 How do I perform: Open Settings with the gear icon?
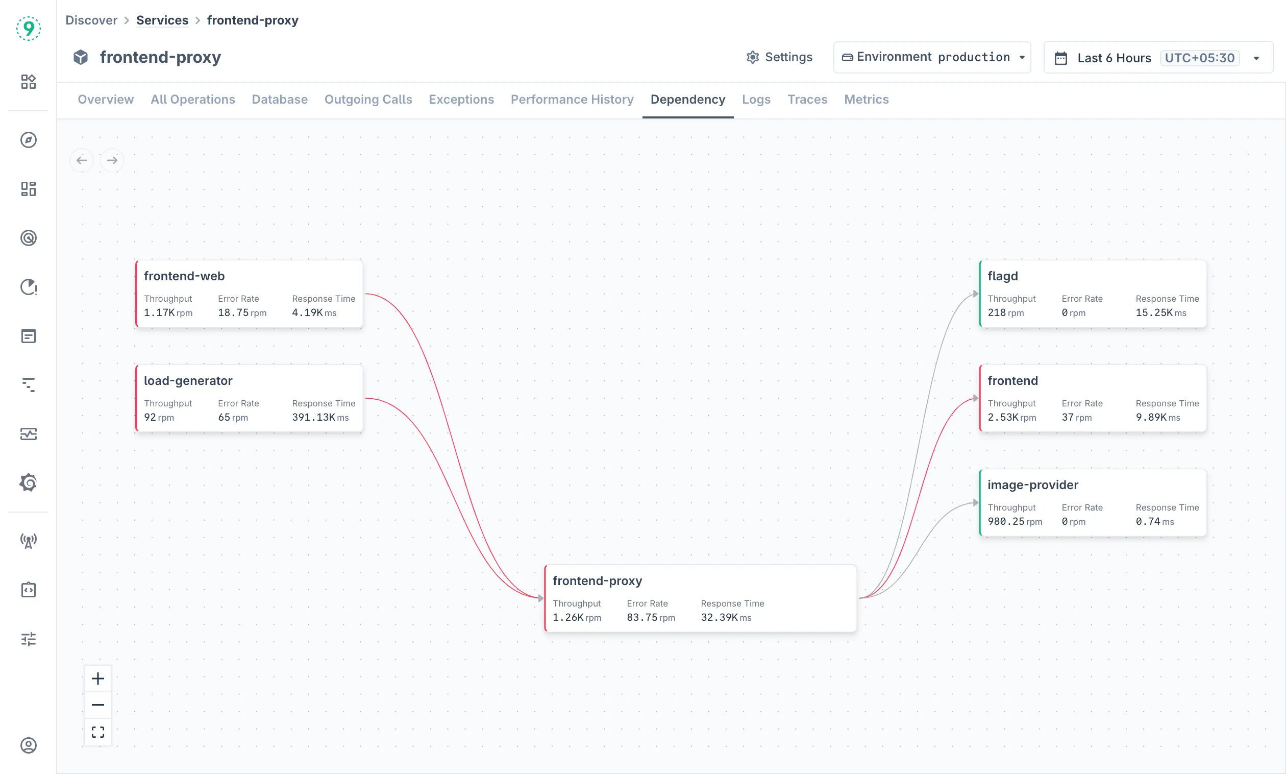(779, 57)
